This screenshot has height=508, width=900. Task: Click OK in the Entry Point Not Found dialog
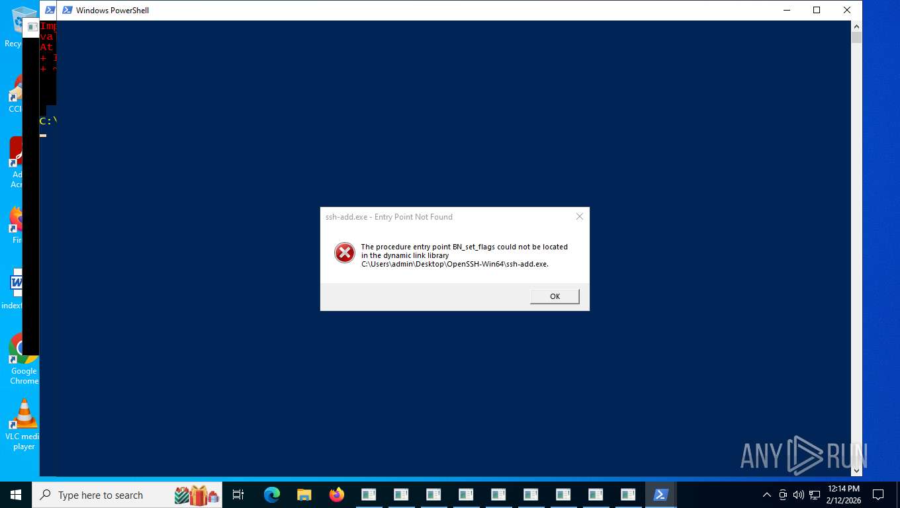pyautogui.click(x=555, y=296)
